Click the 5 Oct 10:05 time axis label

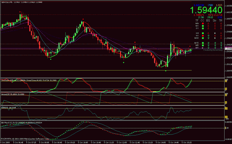[83, 143]
